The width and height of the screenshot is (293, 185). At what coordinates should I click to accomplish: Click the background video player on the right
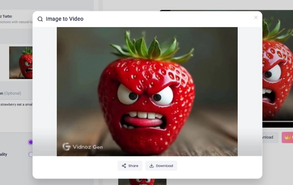(278, 69)
